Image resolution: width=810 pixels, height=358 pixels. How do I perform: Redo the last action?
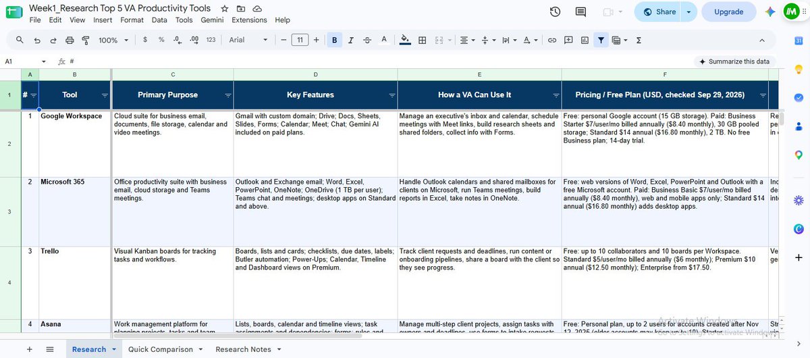tap(53, 41)
